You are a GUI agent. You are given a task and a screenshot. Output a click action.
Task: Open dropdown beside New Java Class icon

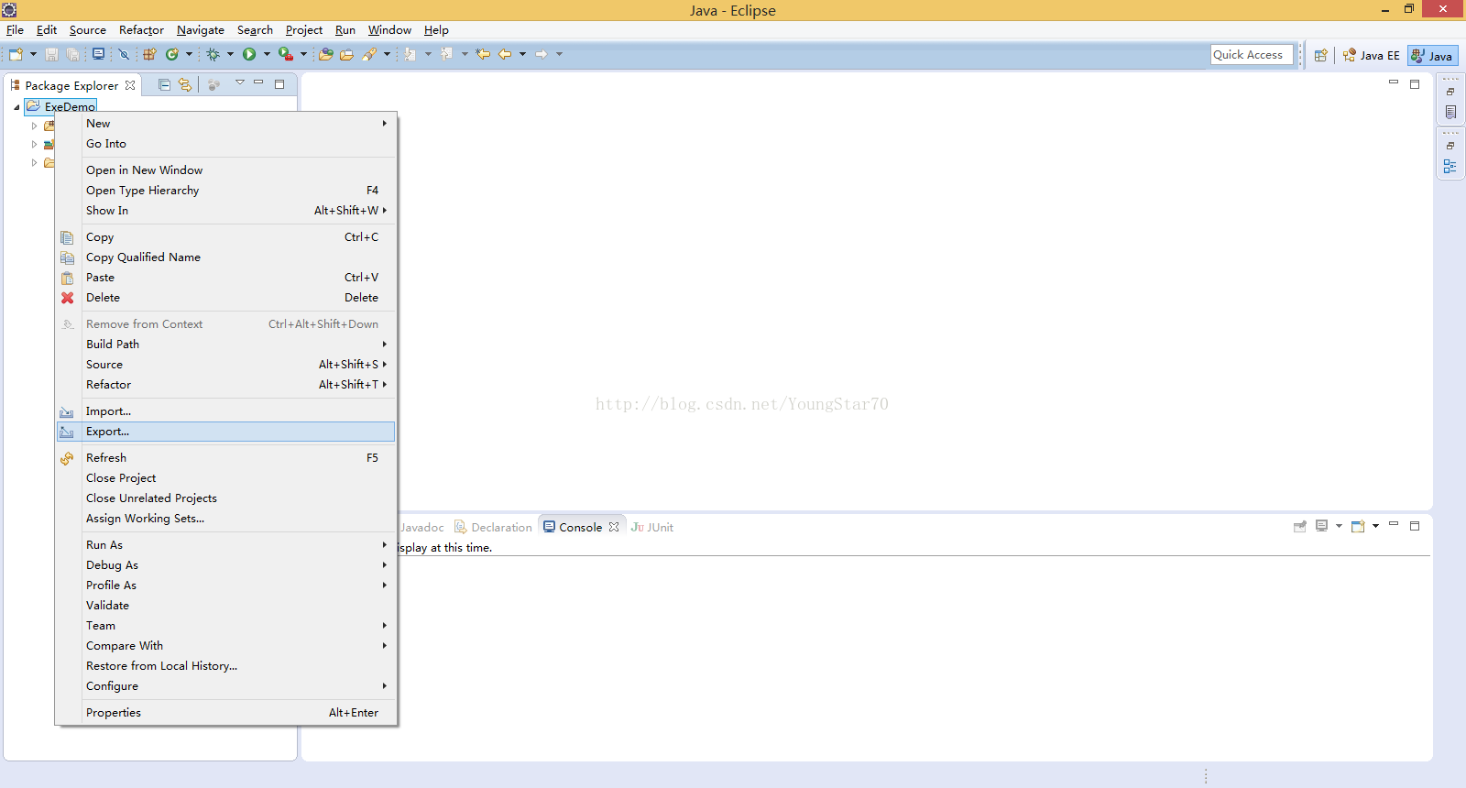coord(189,55)
